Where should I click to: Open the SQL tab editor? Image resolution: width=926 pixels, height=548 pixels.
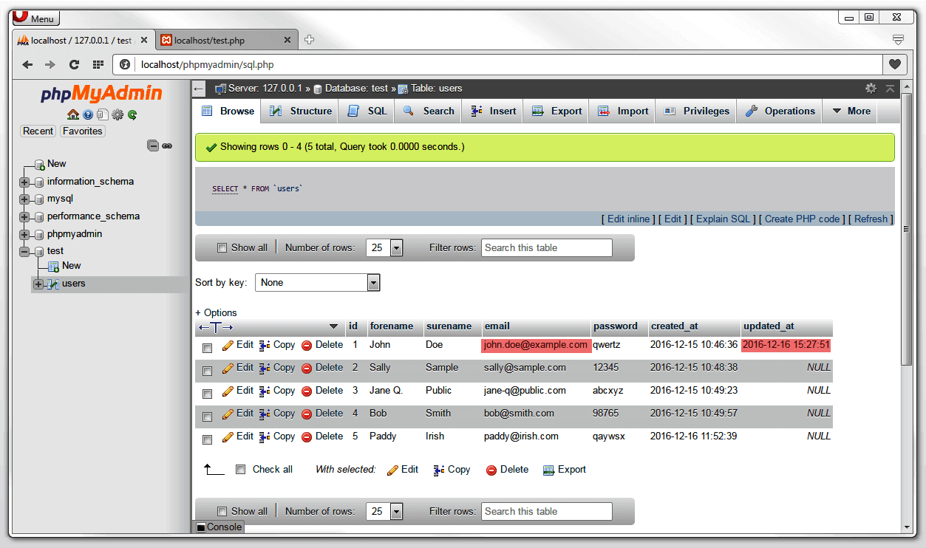[366, 111]
